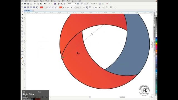The image size is (178, 100).
Task: Select the Crop tool
Action: click(x=22, y=18)
